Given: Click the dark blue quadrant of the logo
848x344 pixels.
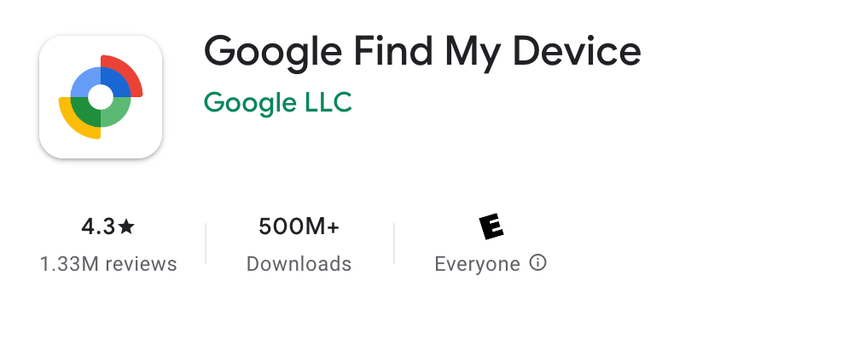Looking at the screenshot, I should [x=115, y=82].
